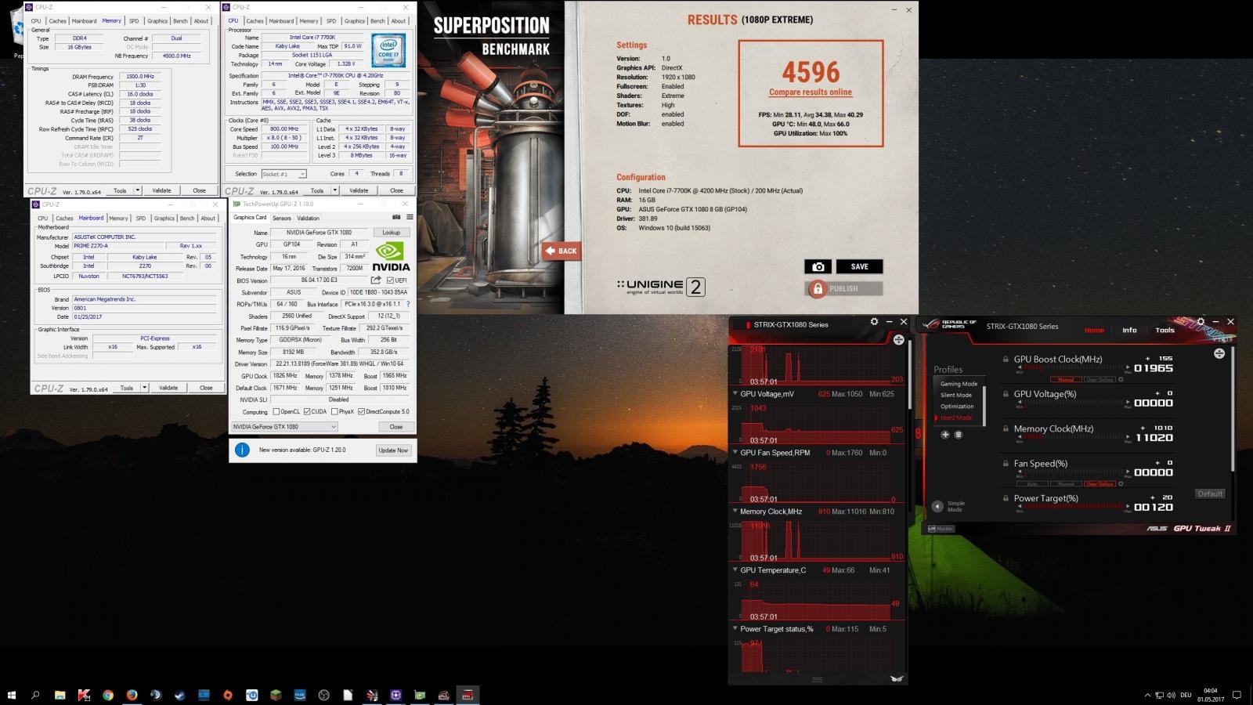Click BACK button in Superposition

[x=561, y=251]
